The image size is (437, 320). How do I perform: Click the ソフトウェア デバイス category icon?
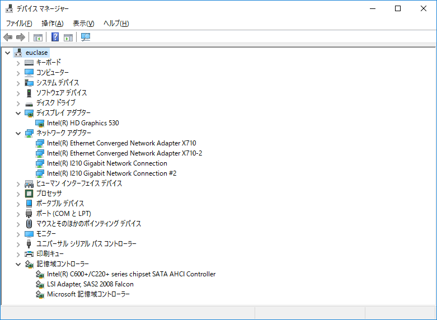pos(29,93)
